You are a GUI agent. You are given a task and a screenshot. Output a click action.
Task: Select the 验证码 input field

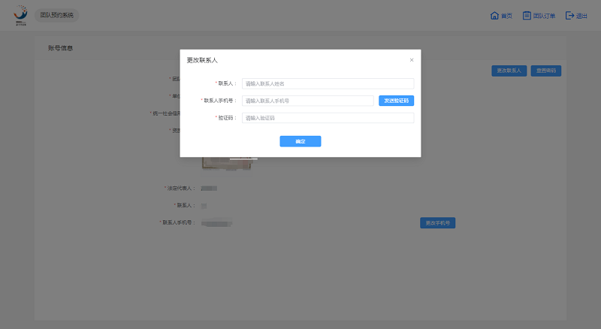tap(328, 118)
